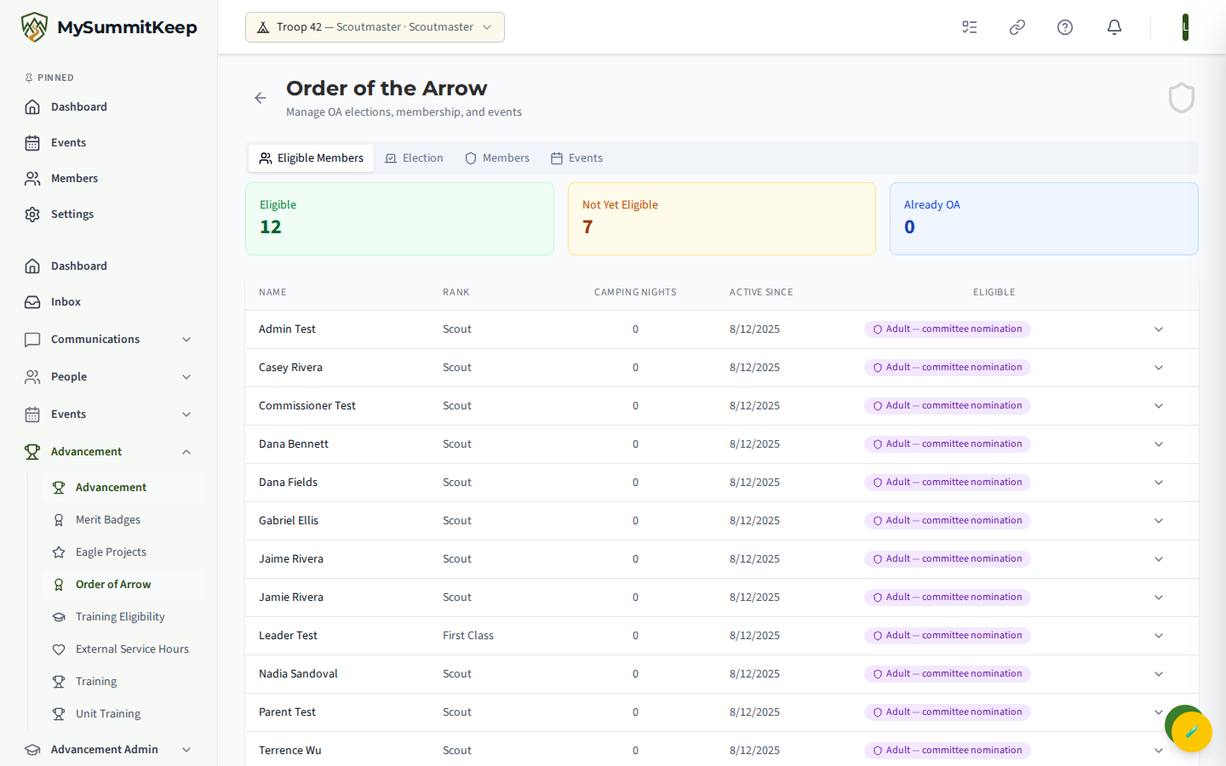Click the link icon in top bar
Screen dimensions: 1226x766
1017,27
